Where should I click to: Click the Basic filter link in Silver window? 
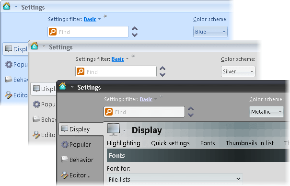117,59
